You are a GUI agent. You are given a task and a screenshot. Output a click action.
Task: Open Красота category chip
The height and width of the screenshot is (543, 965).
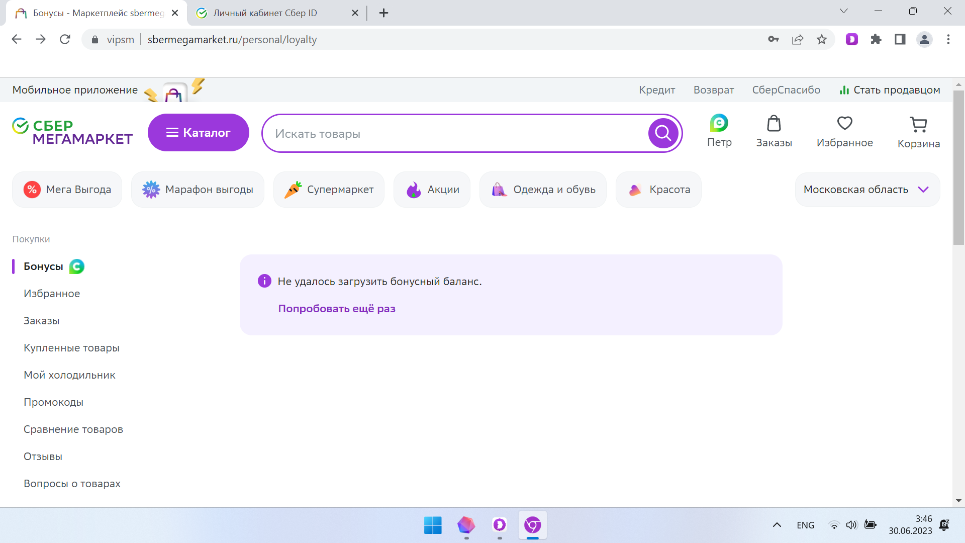pyautogui.click(x=658, y=190)
